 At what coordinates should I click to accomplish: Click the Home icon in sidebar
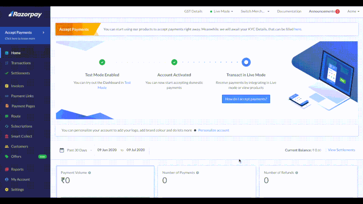click(x=6, y=53)
